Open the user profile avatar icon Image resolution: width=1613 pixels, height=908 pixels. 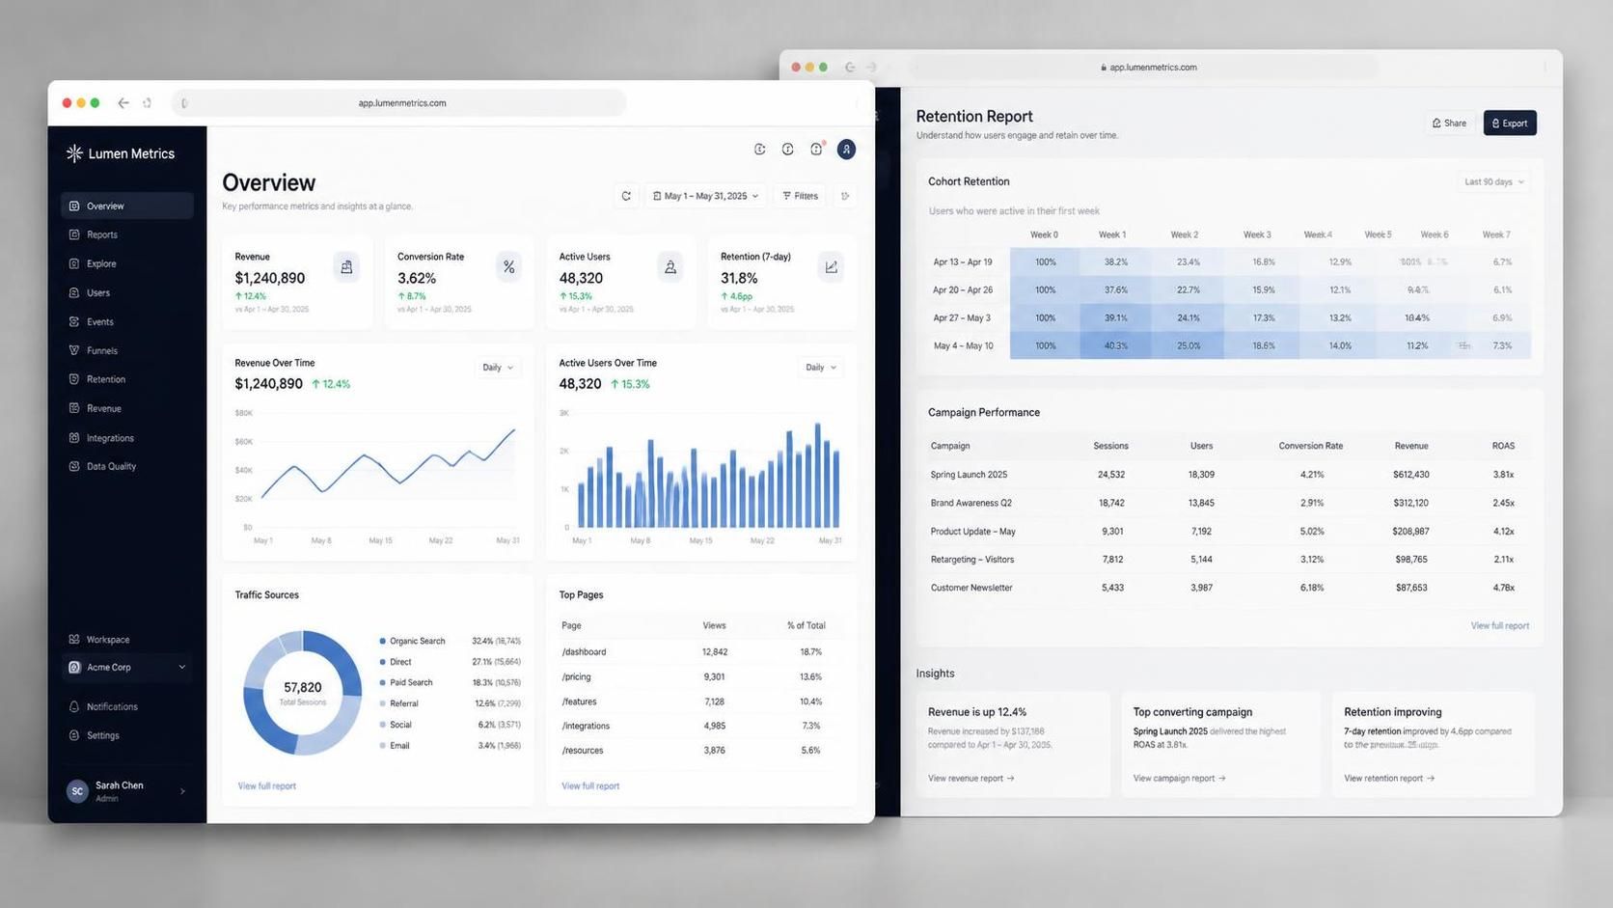pos(846,149)
